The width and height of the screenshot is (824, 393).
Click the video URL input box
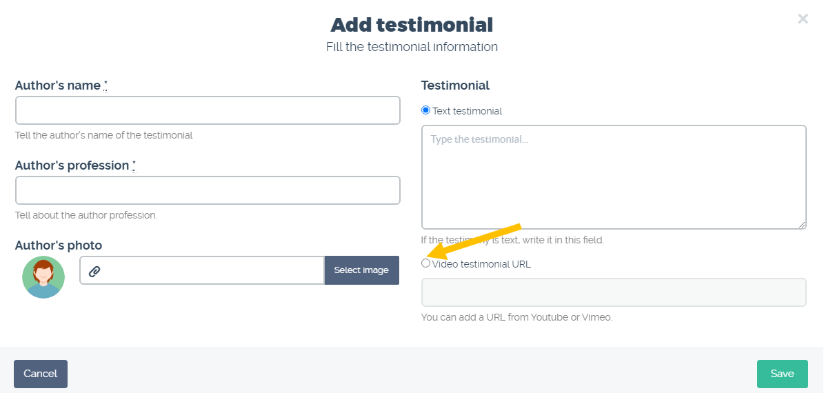(614, 292)
